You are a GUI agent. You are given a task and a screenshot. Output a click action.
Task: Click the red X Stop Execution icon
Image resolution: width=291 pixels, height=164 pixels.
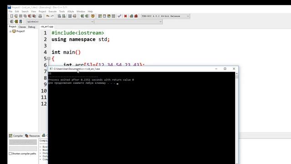125,16
